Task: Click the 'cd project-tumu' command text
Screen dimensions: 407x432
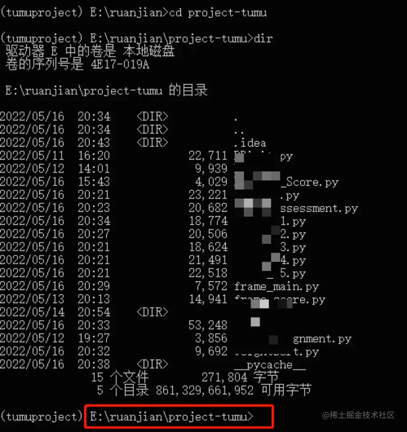Action: coord(218,13)
